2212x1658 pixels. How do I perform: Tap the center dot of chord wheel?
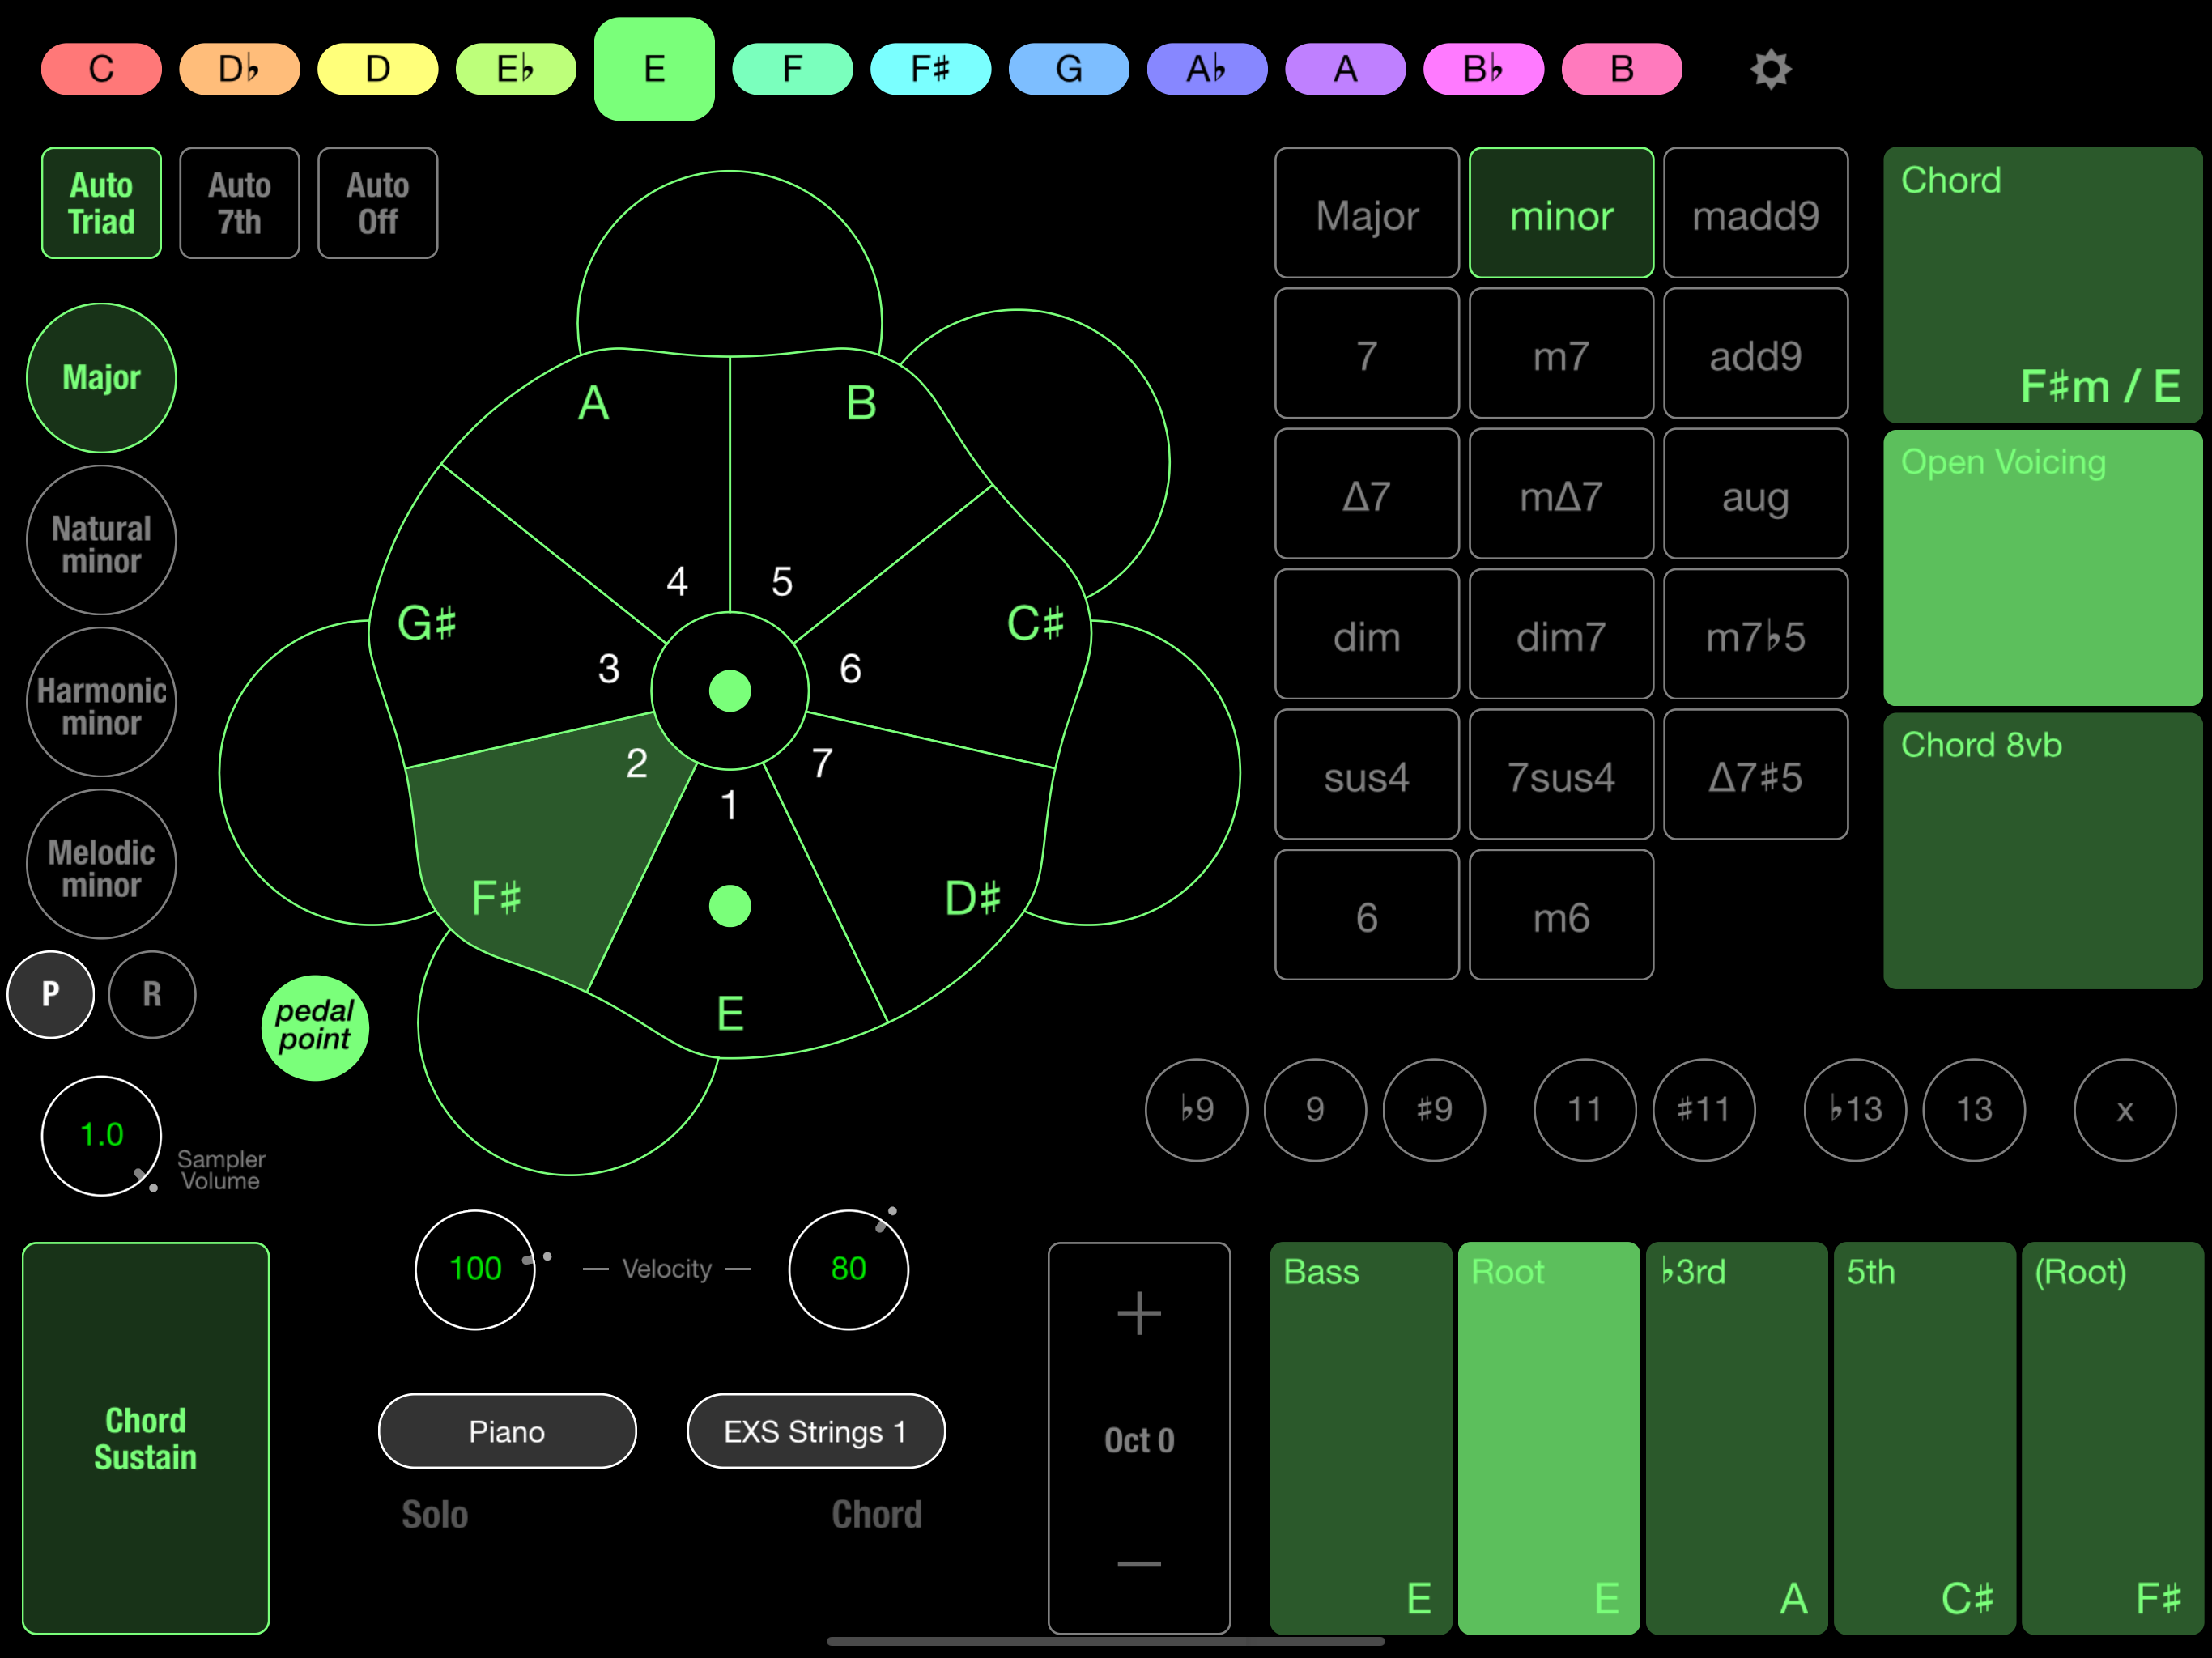(730, 691)
